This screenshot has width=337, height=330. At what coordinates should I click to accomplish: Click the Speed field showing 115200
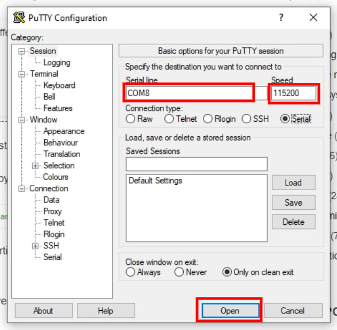pos(293,93)
